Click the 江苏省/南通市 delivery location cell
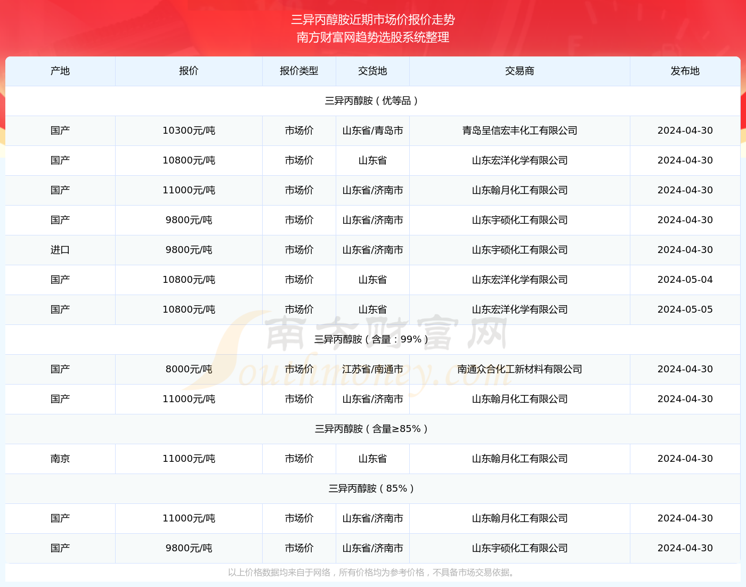This screenshot has width=746, height=587. (372, 369)
